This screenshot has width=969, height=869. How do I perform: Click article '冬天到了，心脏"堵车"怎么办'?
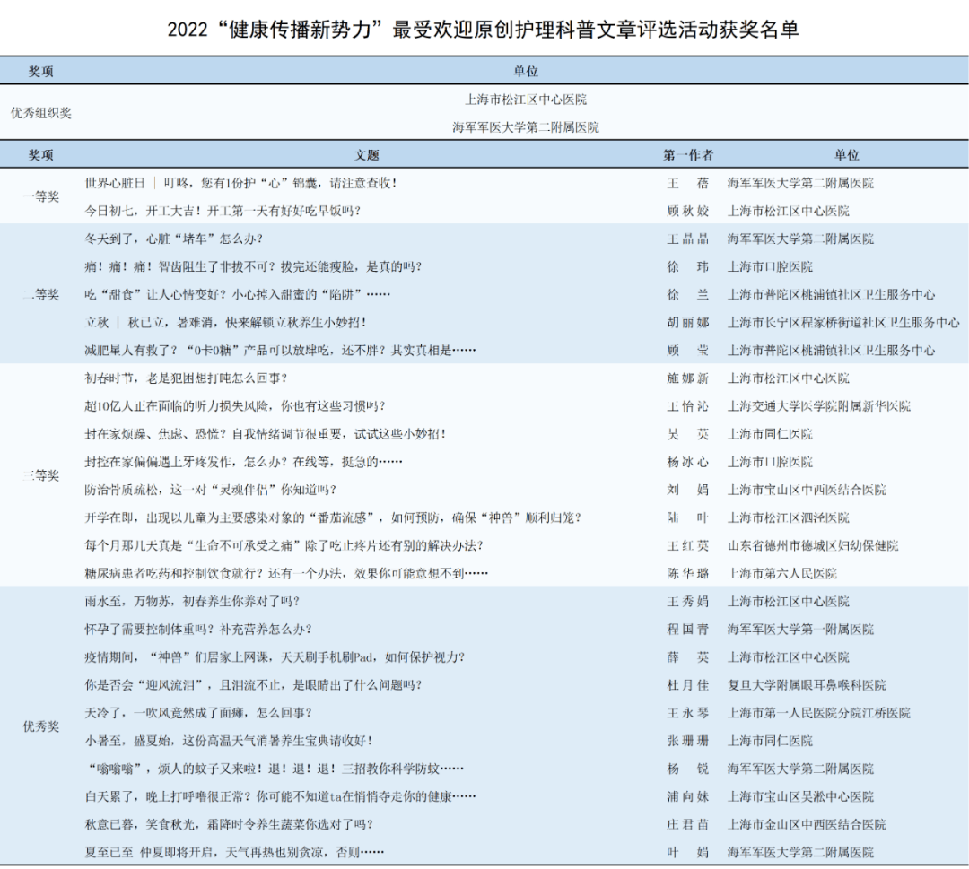tap(174, 239)
